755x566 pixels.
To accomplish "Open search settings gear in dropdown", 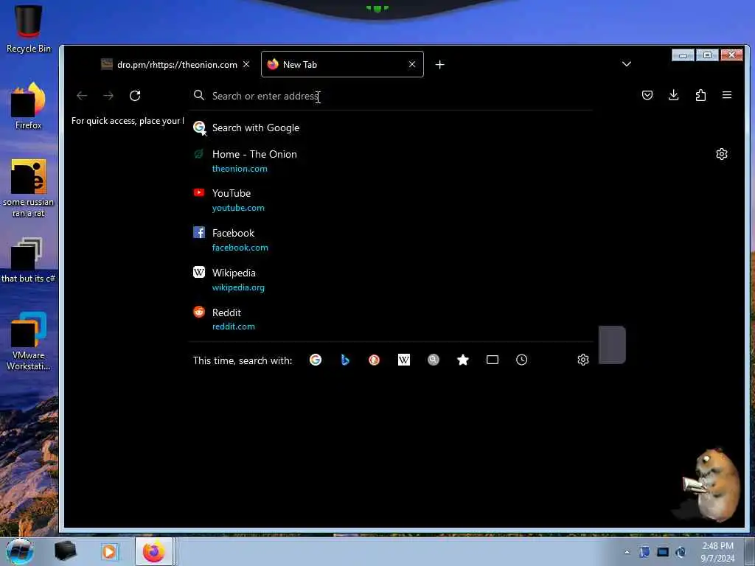I will 583,360.
